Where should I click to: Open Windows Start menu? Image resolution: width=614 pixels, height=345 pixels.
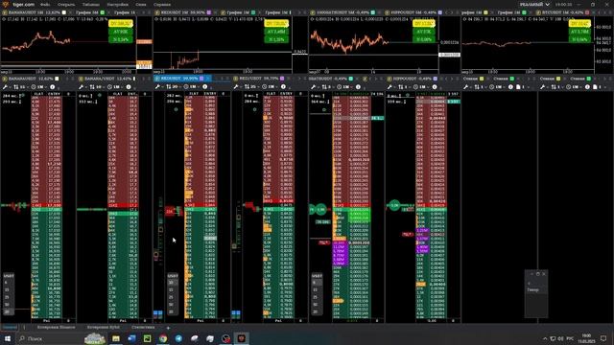pos(7,338)
